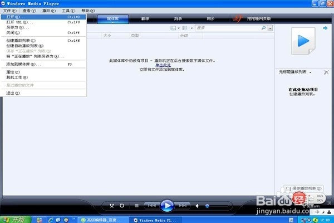Click the Stop playback button
334x223 pixels.
(x=136, y=206)
